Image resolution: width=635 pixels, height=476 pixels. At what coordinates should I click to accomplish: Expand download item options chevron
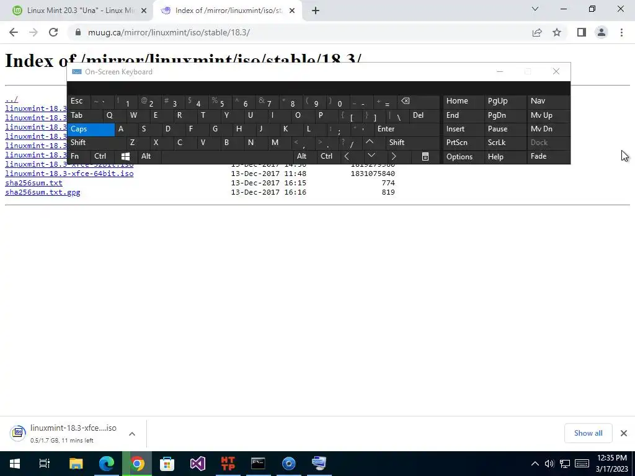tap(132, 434)
